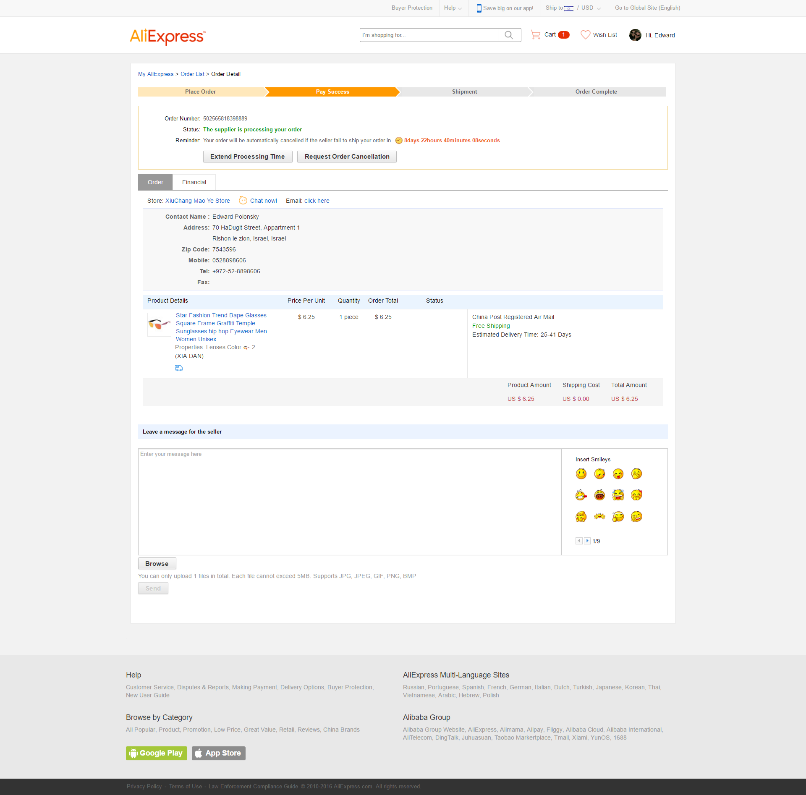Image resolution: width=806 pixels, height=795 pixels.
Task: Open Alibaba Group Website footer link
Action: click(434, 730)
